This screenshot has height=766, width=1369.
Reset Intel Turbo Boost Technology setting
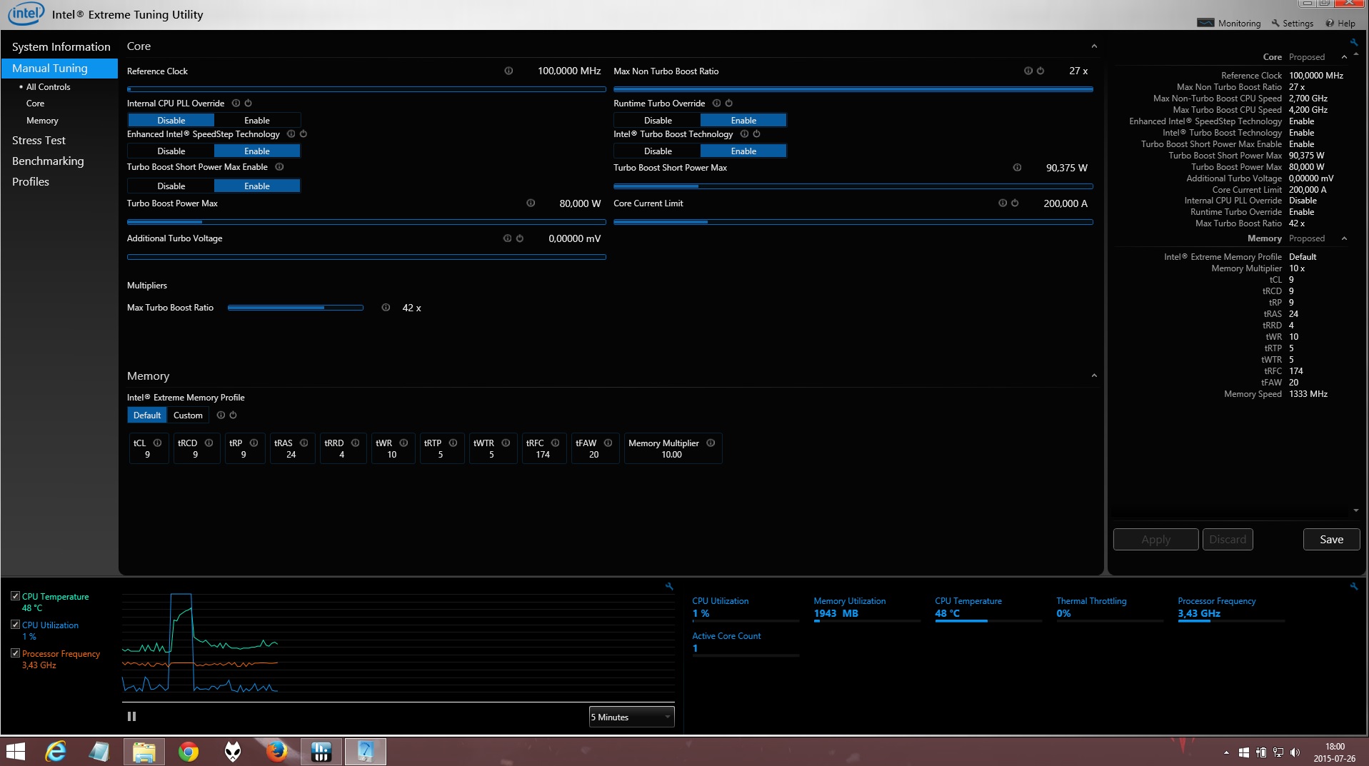coord(756,133)
